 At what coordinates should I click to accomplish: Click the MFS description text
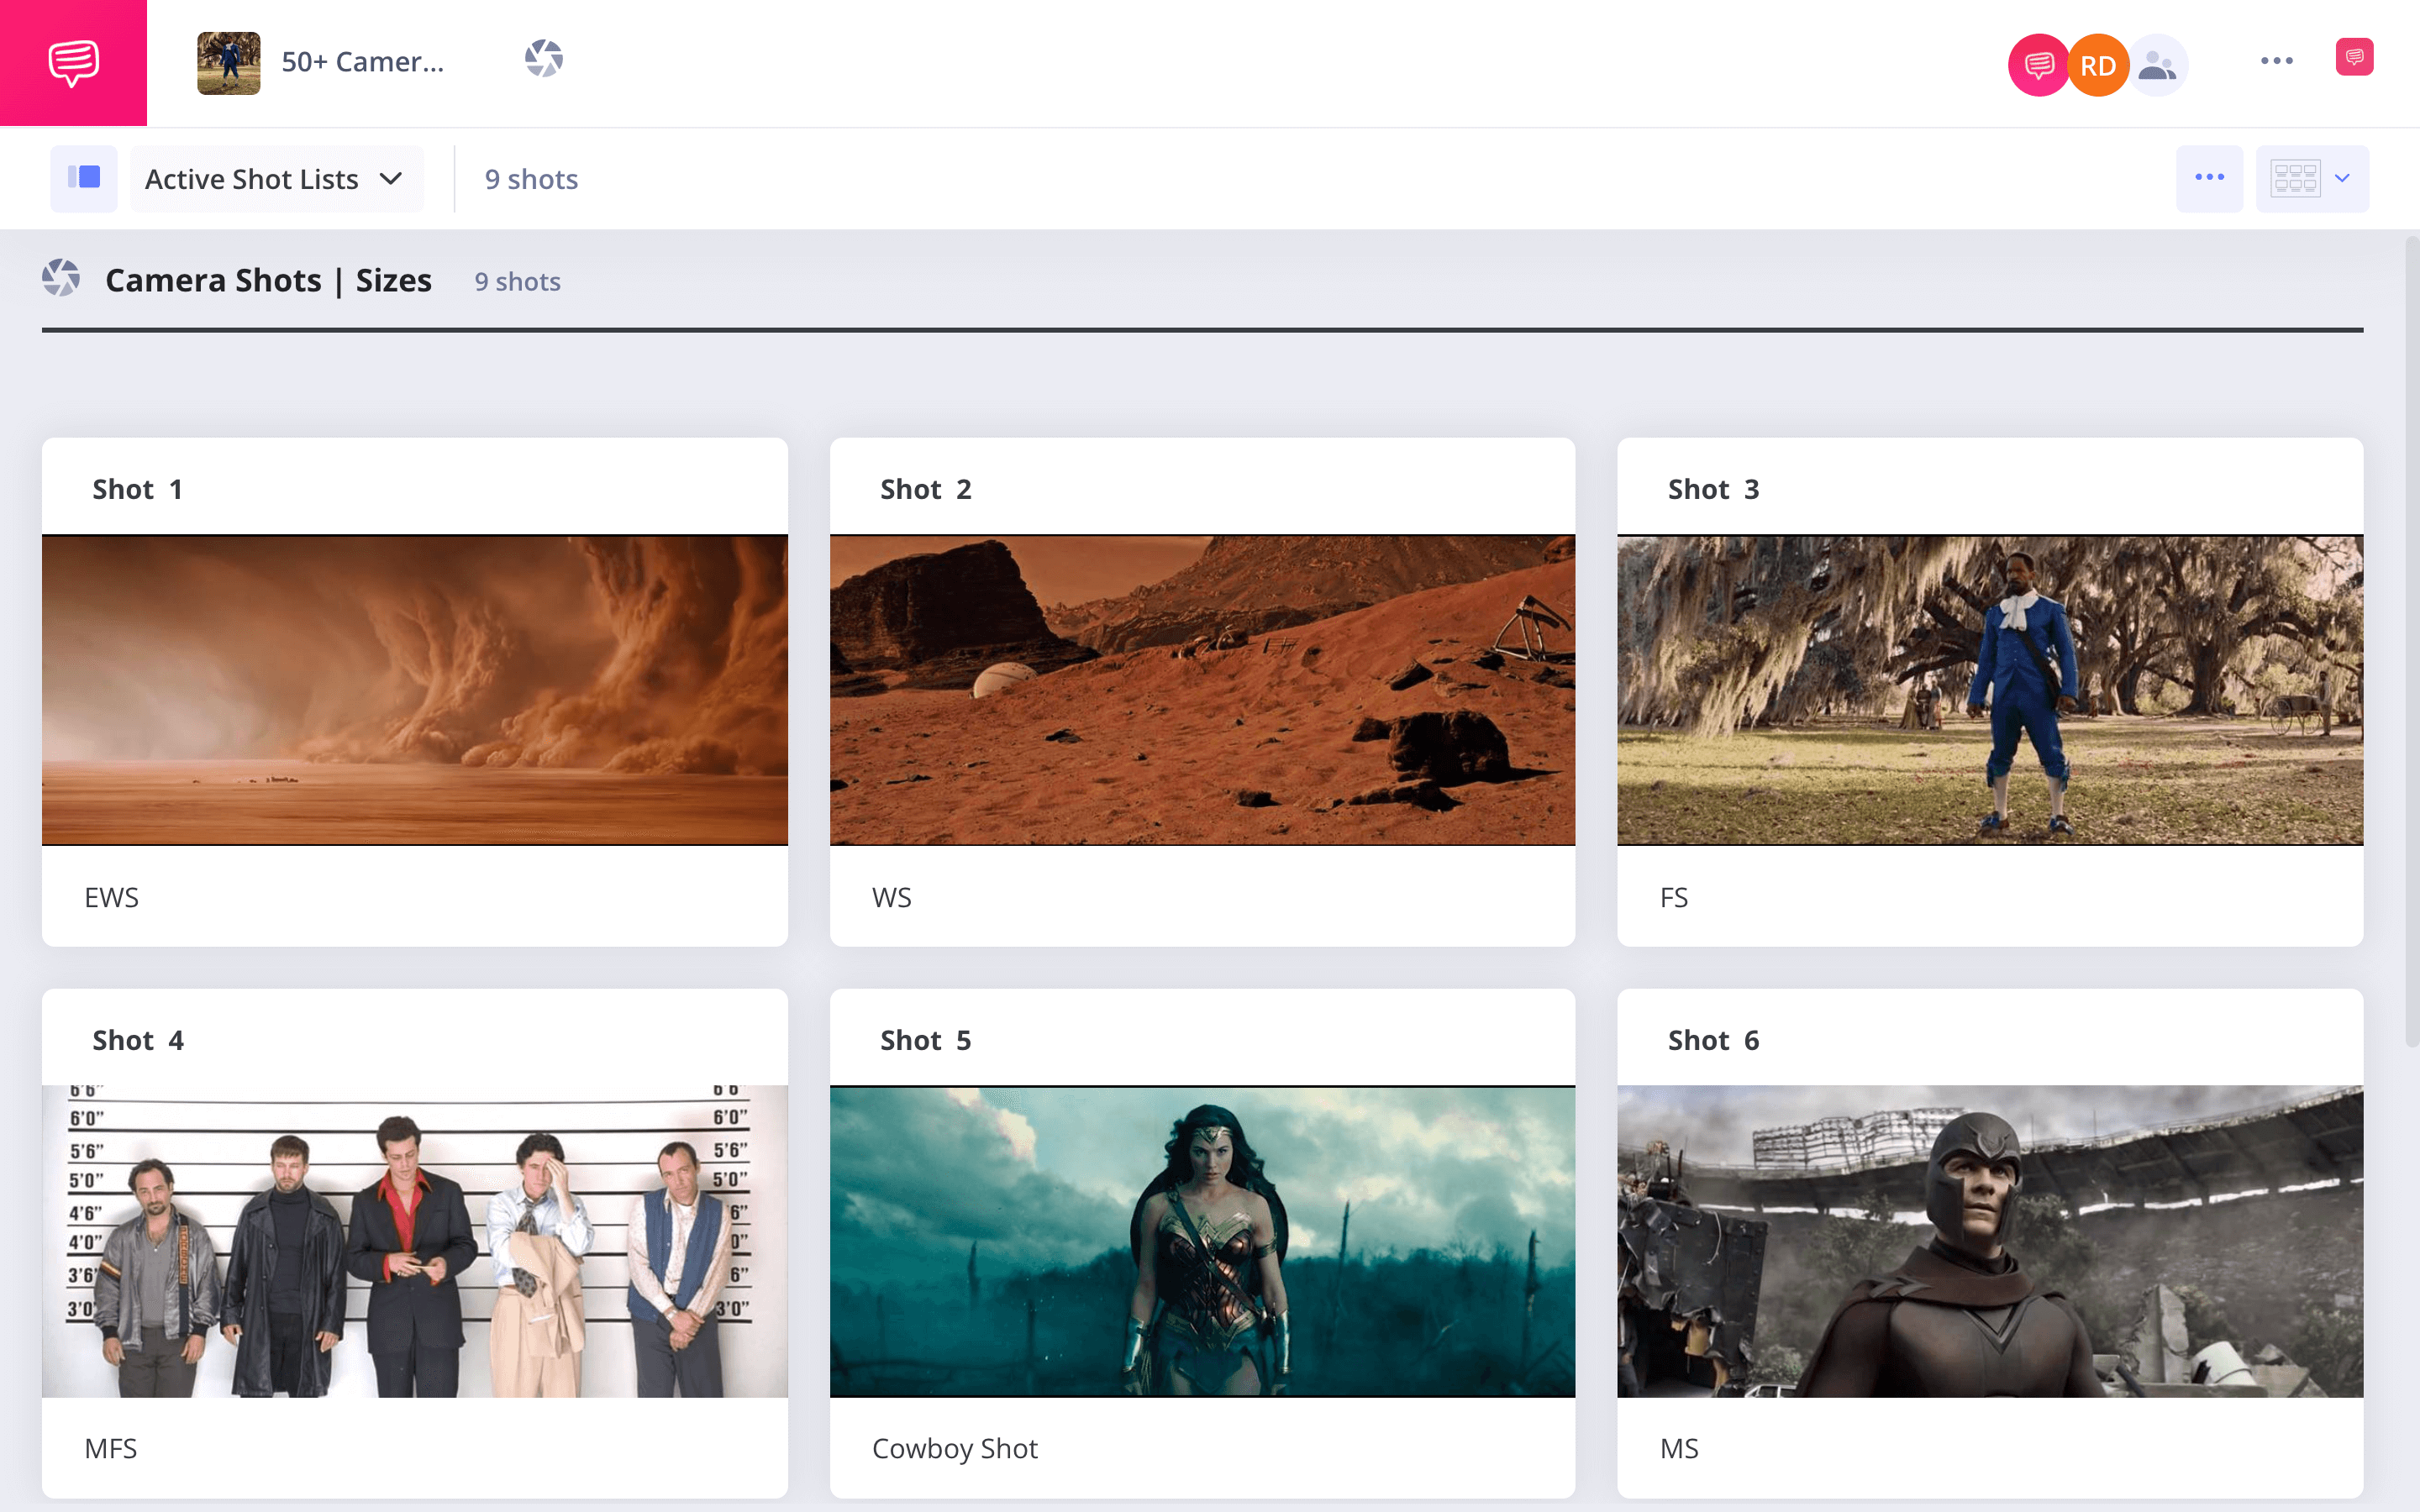click(x=110, y=1448)
